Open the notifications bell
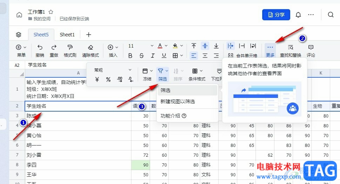Screen dimensions: 340x184 coord(298,15)
